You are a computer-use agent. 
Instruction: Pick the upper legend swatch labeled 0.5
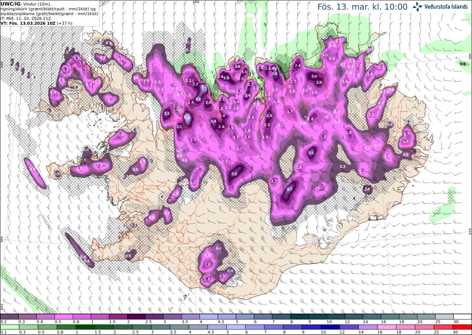[64, 317]
